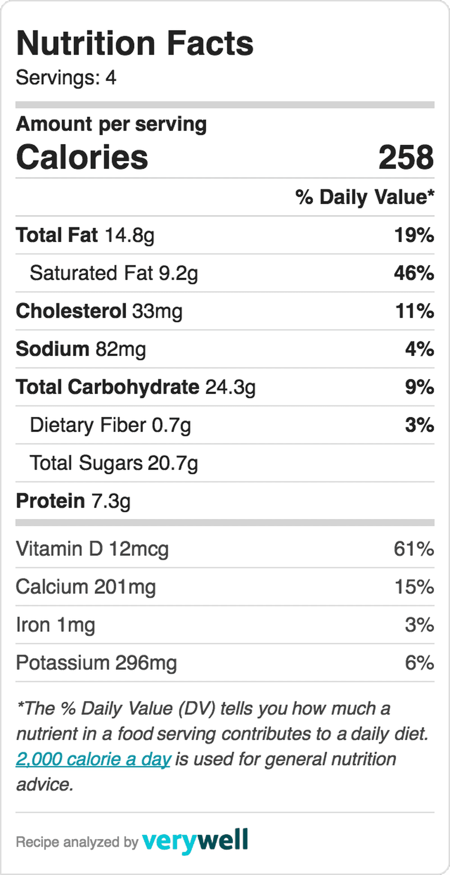Select the Iron 1mg row
This screenshot has width=450, height=875.
pyautogui.click(x=225, y=625)
